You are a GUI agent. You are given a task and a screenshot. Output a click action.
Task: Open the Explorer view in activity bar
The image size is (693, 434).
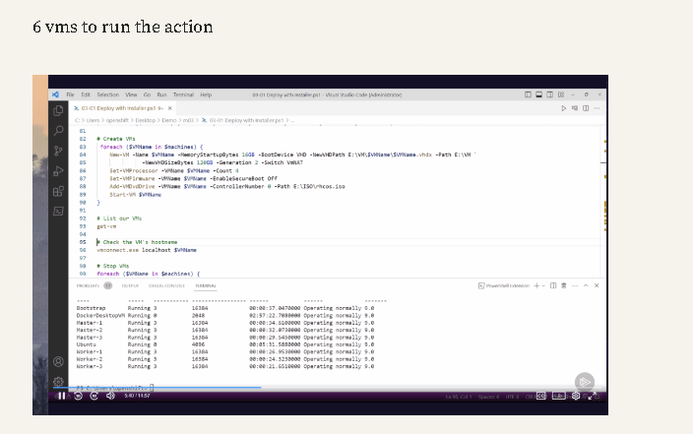tap(58, 110)
